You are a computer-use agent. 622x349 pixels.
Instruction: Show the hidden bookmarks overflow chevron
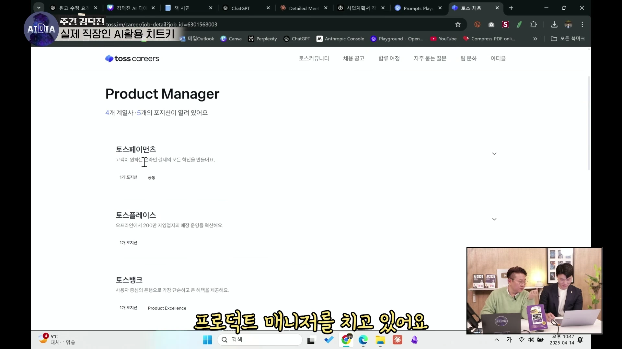point(535,39)
